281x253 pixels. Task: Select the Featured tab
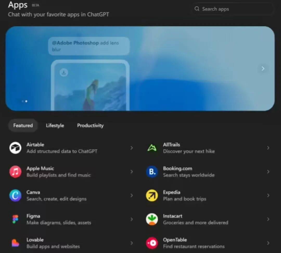(23, 125)
